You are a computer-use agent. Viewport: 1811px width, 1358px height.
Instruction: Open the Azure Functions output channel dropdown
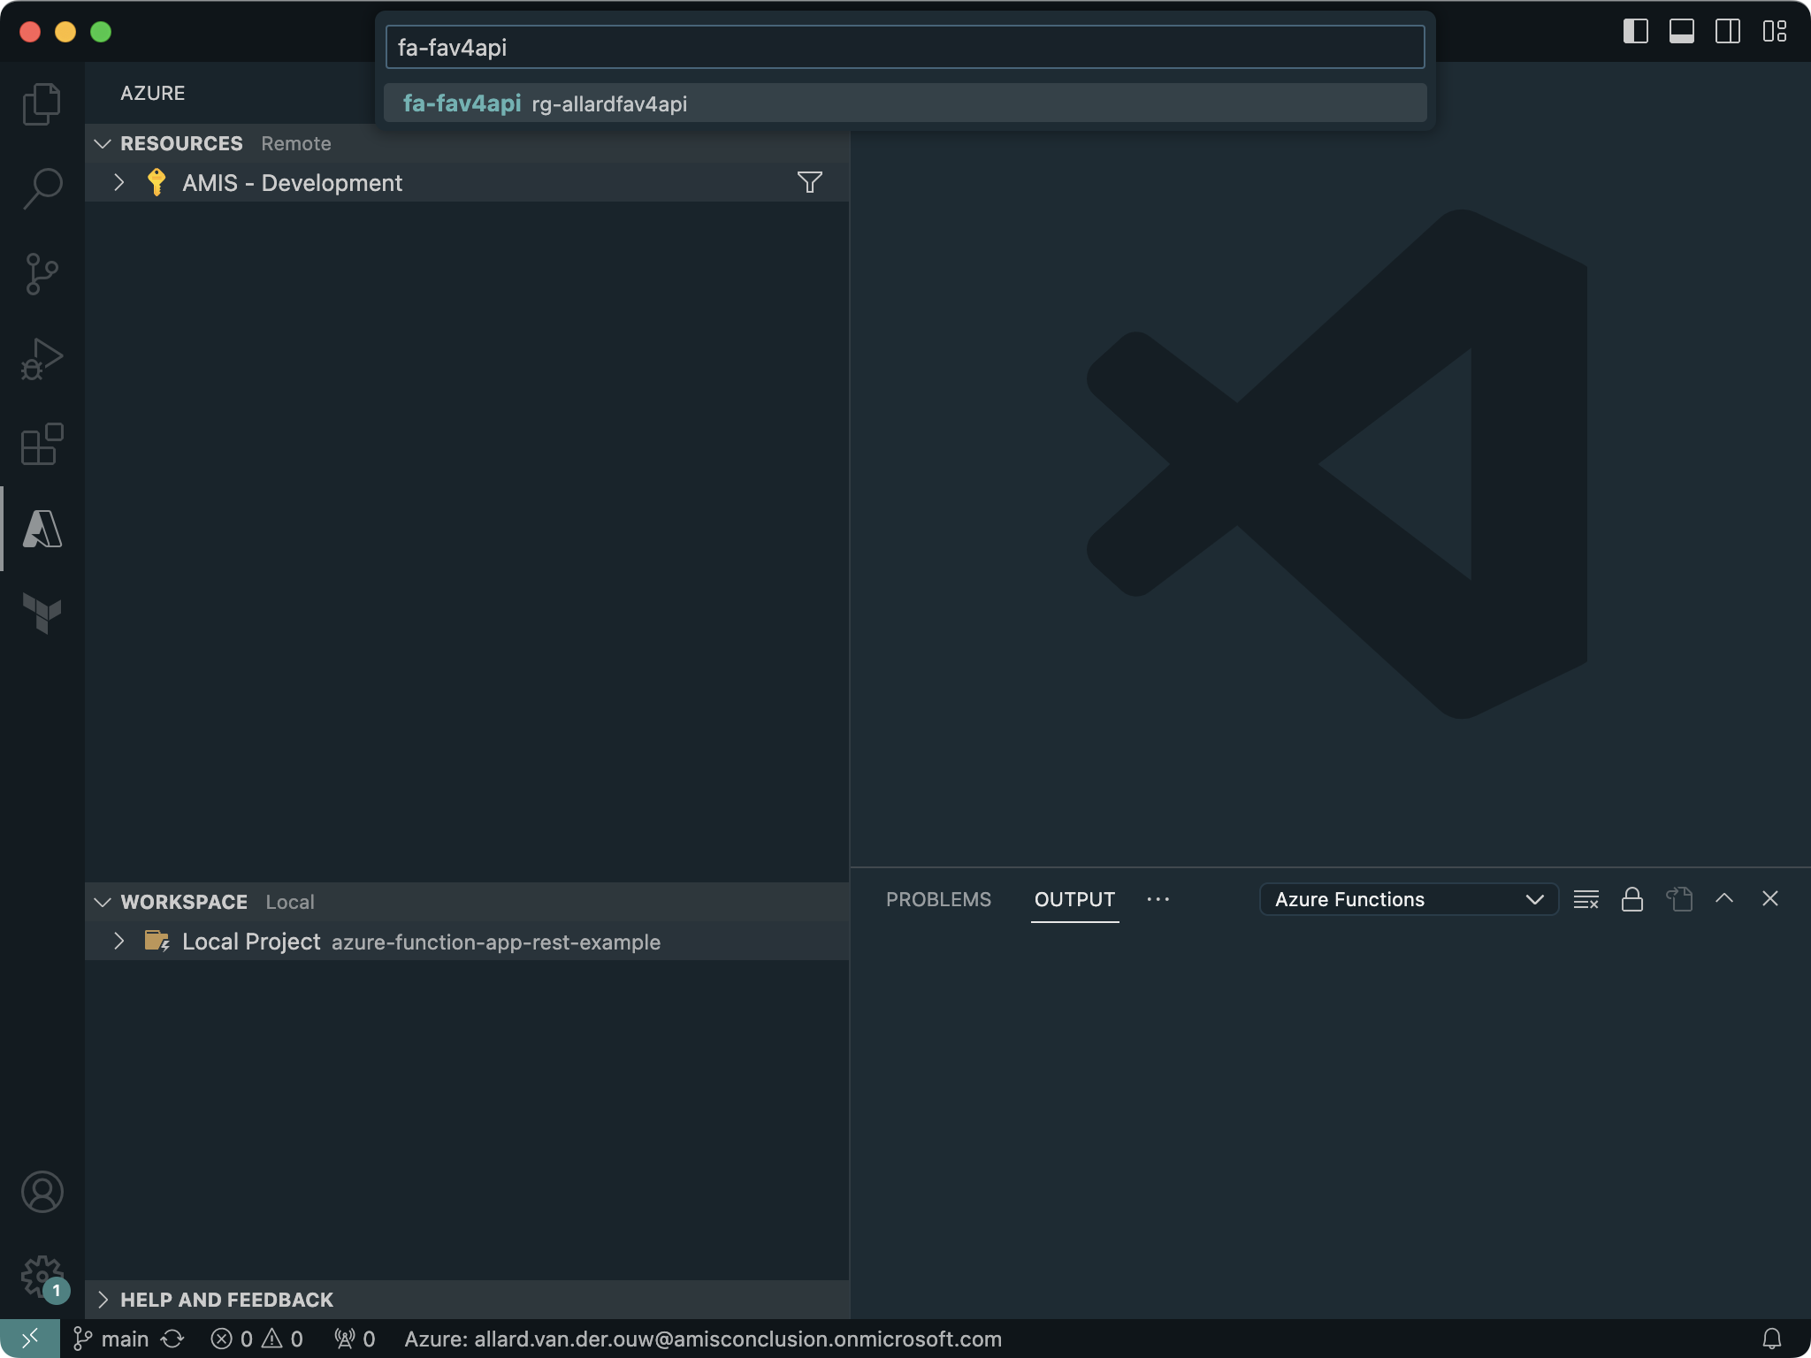(1408, 900)
